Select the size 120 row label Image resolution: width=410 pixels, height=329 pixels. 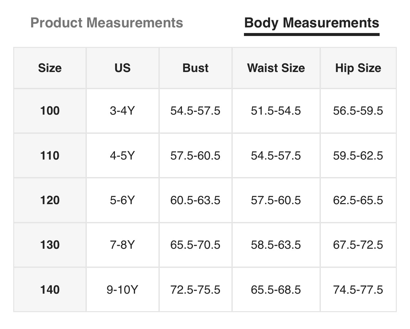[x=50, y=200]
